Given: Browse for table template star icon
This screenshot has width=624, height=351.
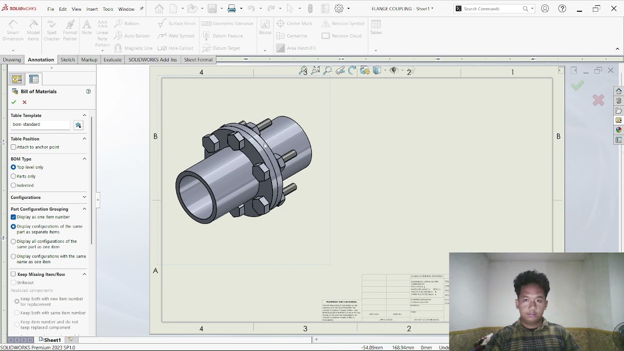Looking at the screenshot, I should [78, 125].
